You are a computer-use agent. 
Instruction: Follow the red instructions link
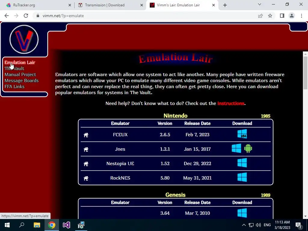tap(231, 103)
